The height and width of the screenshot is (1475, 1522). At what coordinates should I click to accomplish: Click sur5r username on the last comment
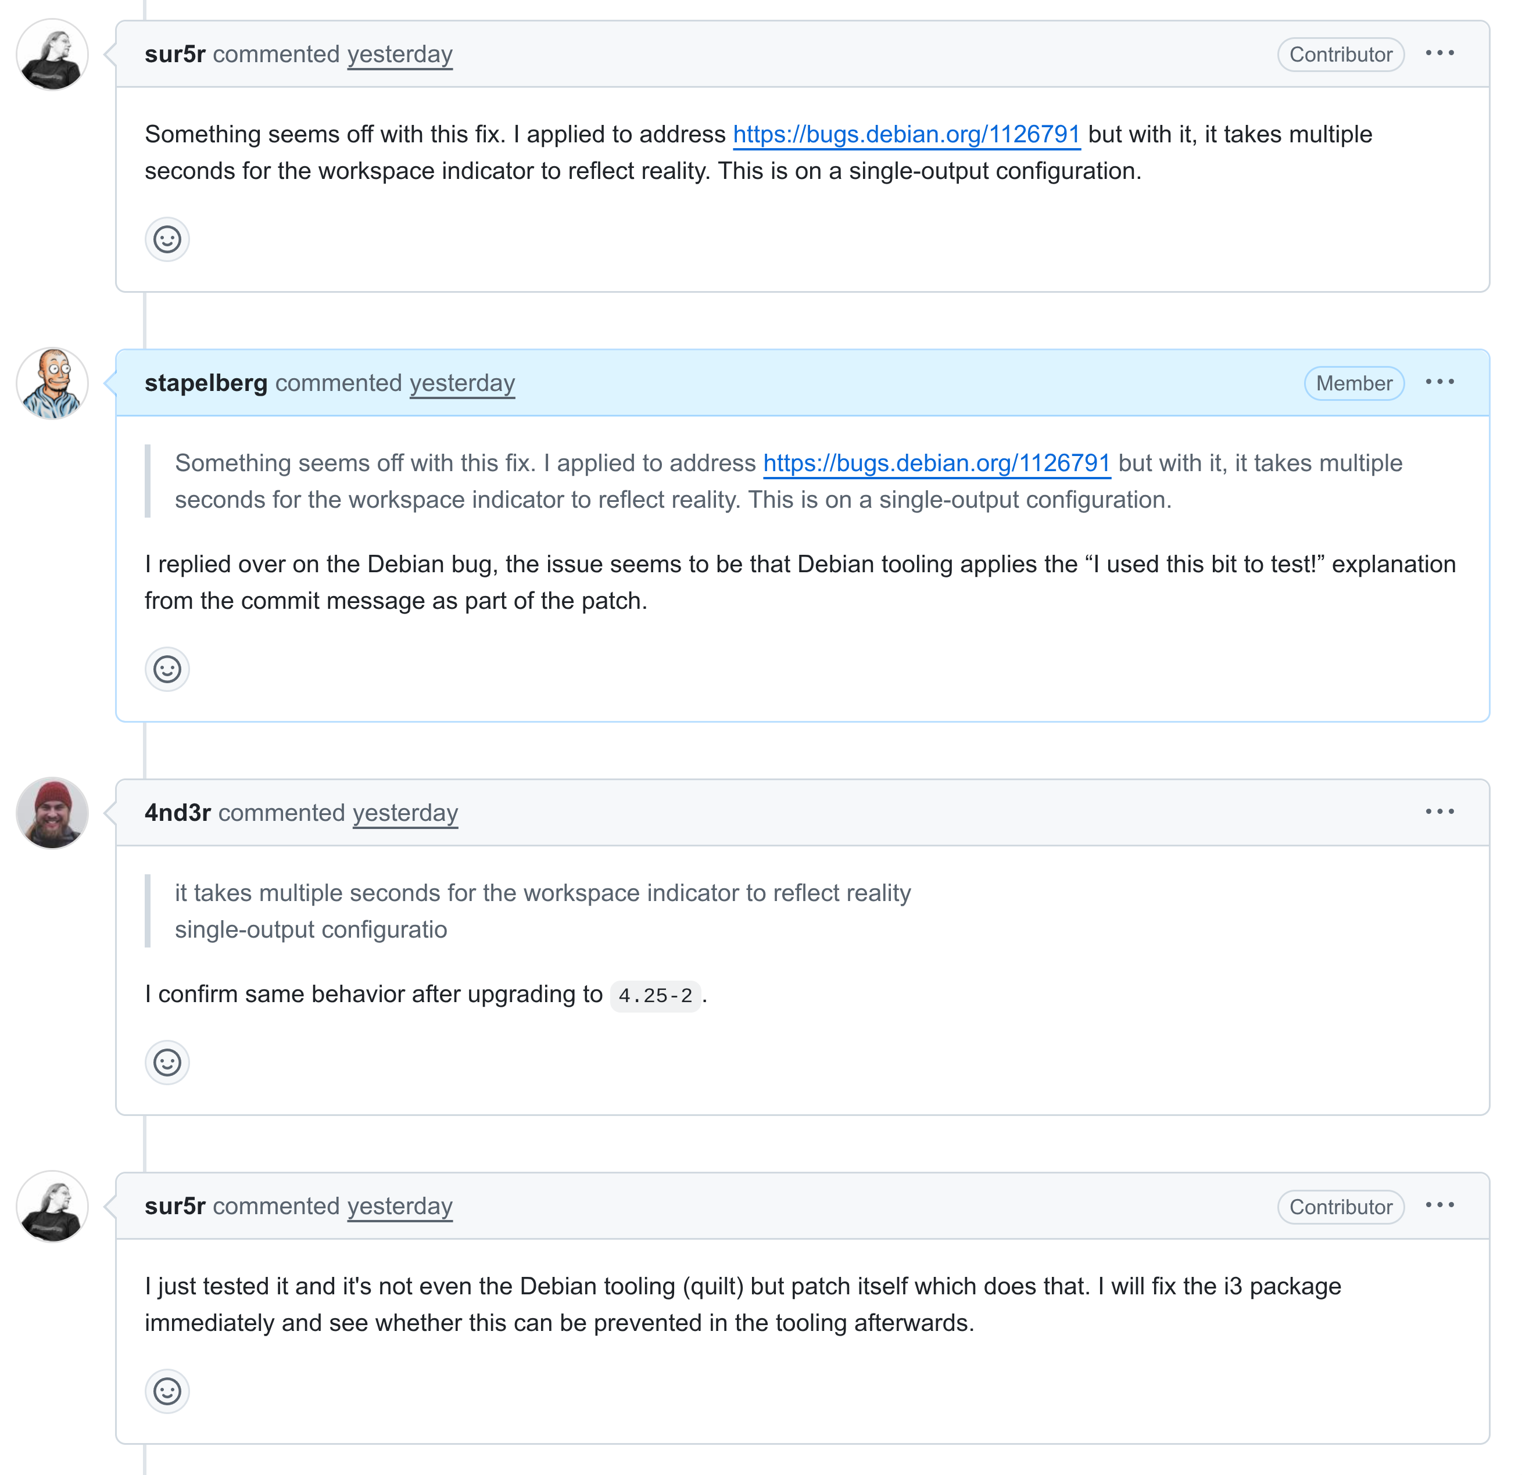tap(175, 1207)
